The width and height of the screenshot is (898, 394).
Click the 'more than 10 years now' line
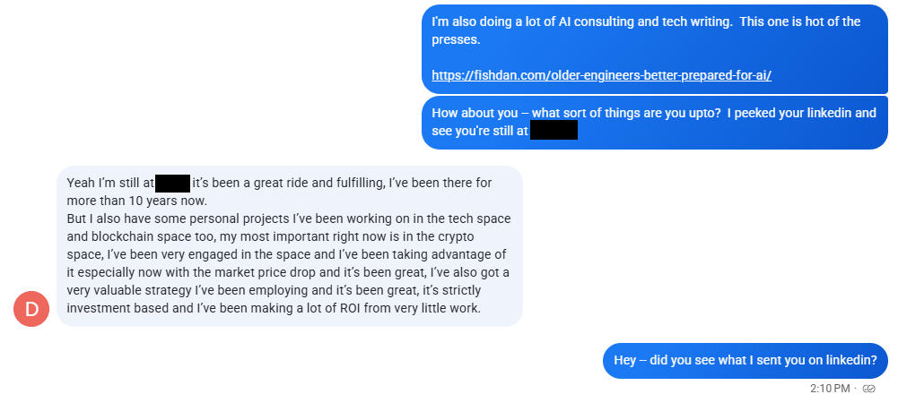click(x=137, y=201)
